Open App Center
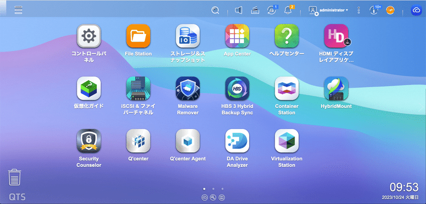Screen dimensions: 426x204 (237, 36)
